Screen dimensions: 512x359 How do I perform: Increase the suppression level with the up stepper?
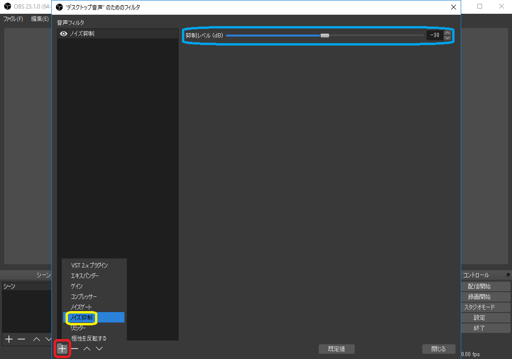tap(447, 33)
